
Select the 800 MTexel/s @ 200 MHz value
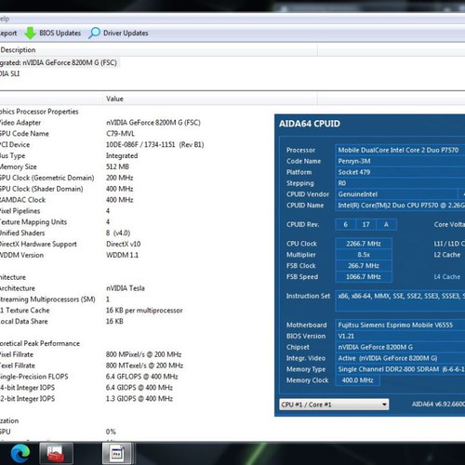(x=144, y=365)
